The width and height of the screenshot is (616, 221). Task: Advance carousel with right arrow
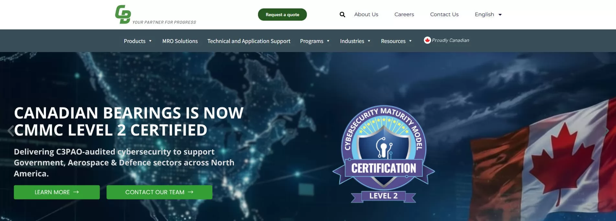(607, 131)
